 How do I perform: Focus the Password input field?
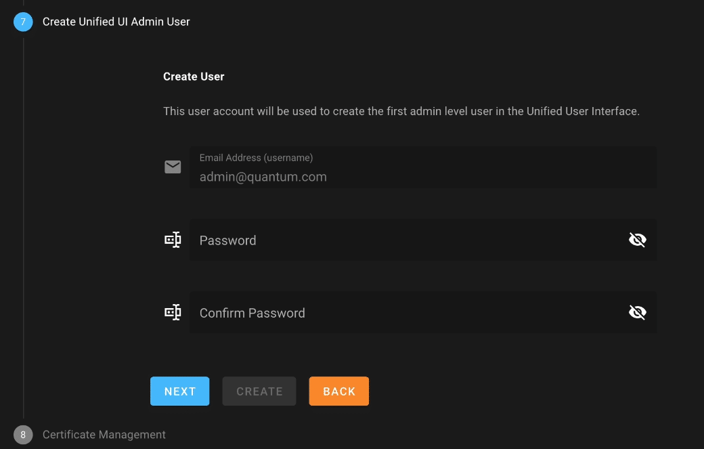pos(423,240)
